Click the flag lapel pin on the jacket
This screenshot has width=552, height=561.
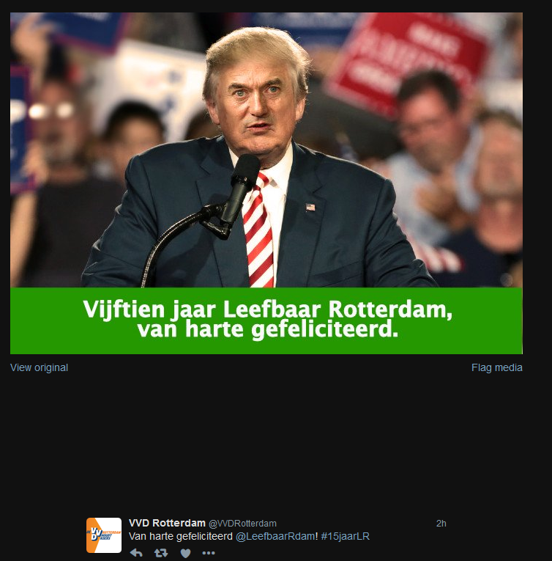tap(310, 207)
